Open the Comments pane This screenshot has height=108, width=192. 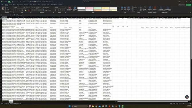click(182, 5)
